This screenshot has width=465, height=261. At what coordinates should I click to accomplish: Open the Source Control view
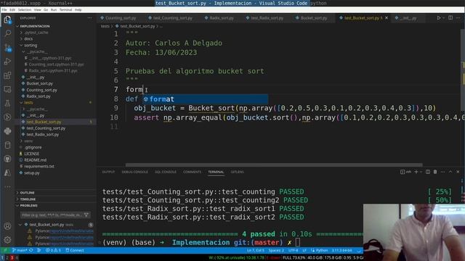[x=7, y=47]
